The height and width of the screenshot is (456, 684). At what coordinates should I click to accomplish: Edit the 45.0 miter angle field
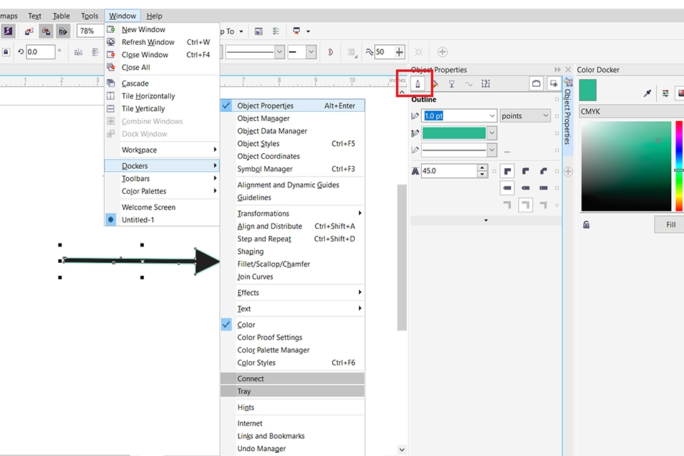click(450, 171)
